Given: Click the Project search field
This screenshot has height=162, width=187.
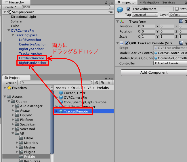Looking at the screenshot, I should click(56, 83).
